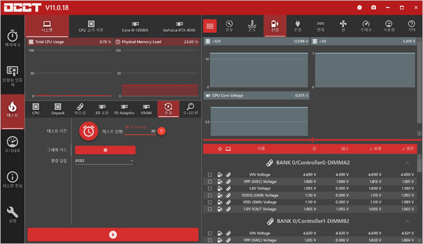The height and width of the screenshot is (244, 423).
Task: Click memory icon in 1.0V VOUT Voltage row
Action: [228, 209]
